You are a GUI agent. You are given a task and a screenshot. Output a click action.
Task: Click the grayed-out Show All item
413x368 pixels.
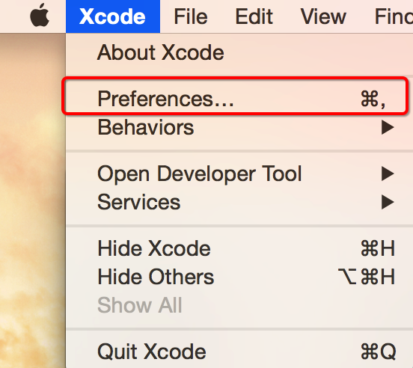point(139,305)
